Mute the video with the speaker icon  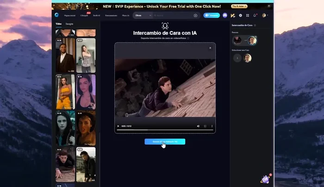pos(198,126)
